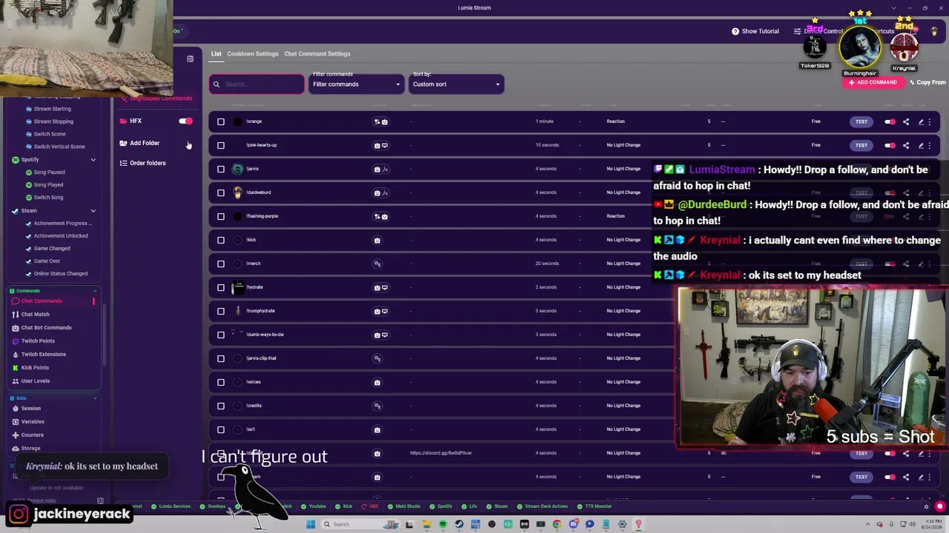This screenshot has width=949, height=533.
Task: Click the Variables icon under Data
Action: click(15, 422)
